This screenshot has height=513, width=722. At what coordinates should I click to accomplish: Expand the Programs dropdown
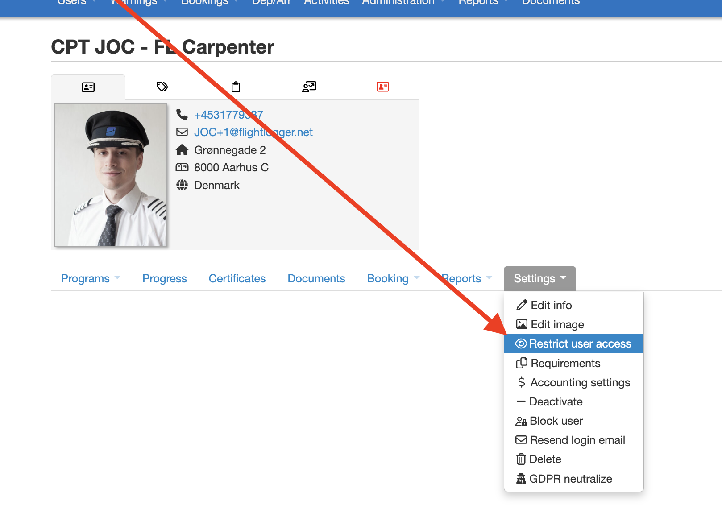coord(89,278)
